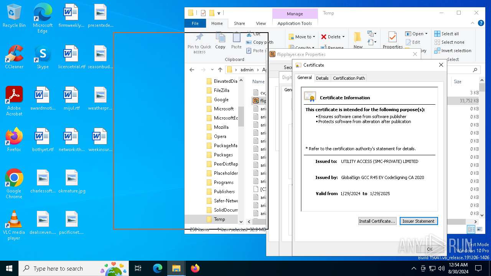
Task: Click Edit in the Explorer ribbon
Action: (x=413, y=42)
